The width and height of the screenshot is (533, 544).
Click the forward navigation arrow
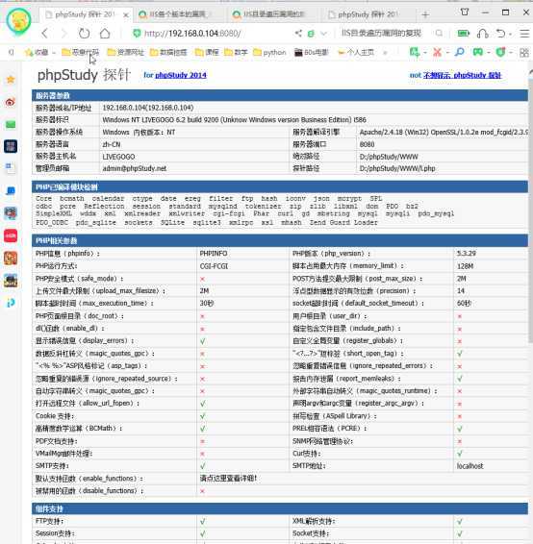[64, 34]
